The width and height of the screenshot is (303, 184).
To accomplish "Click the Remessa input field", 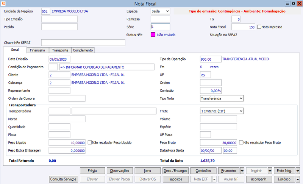I will click(x=160, y=19).
